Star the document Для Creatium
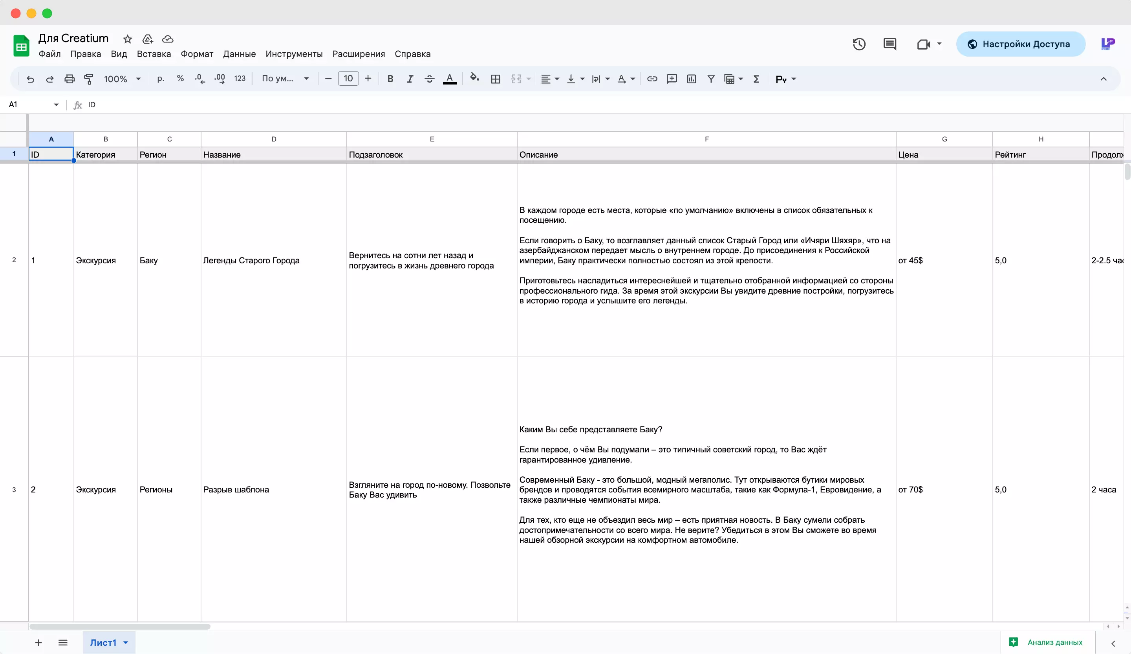The width and height of the screenshot is (1131, 654). (128, 39)
